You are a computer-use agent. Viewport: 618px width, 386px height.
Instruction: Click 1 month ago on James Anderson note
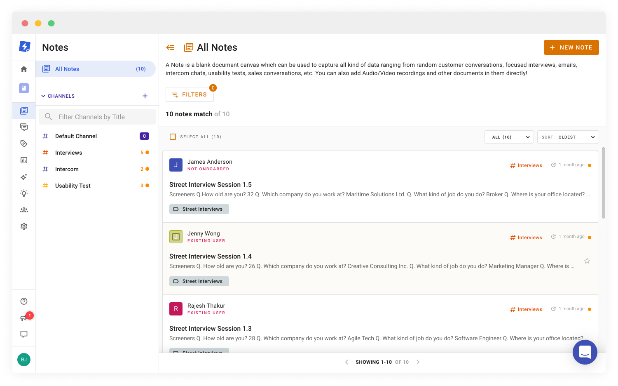(x=571, y=165)
